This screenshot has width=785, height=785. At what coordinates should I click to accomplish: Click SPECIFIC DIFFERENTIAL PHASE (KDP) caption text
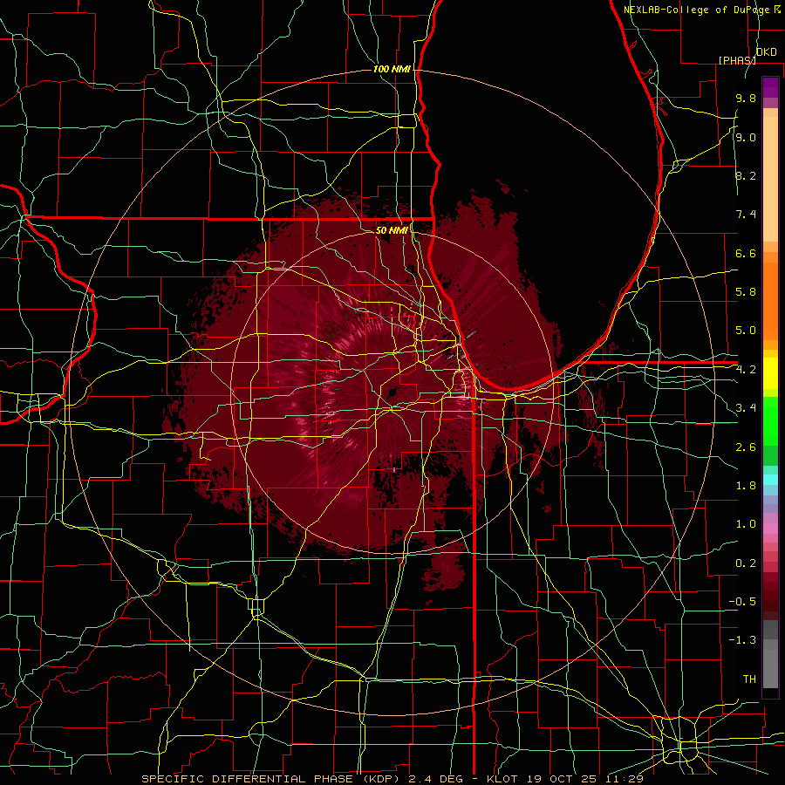pos(272,779)
